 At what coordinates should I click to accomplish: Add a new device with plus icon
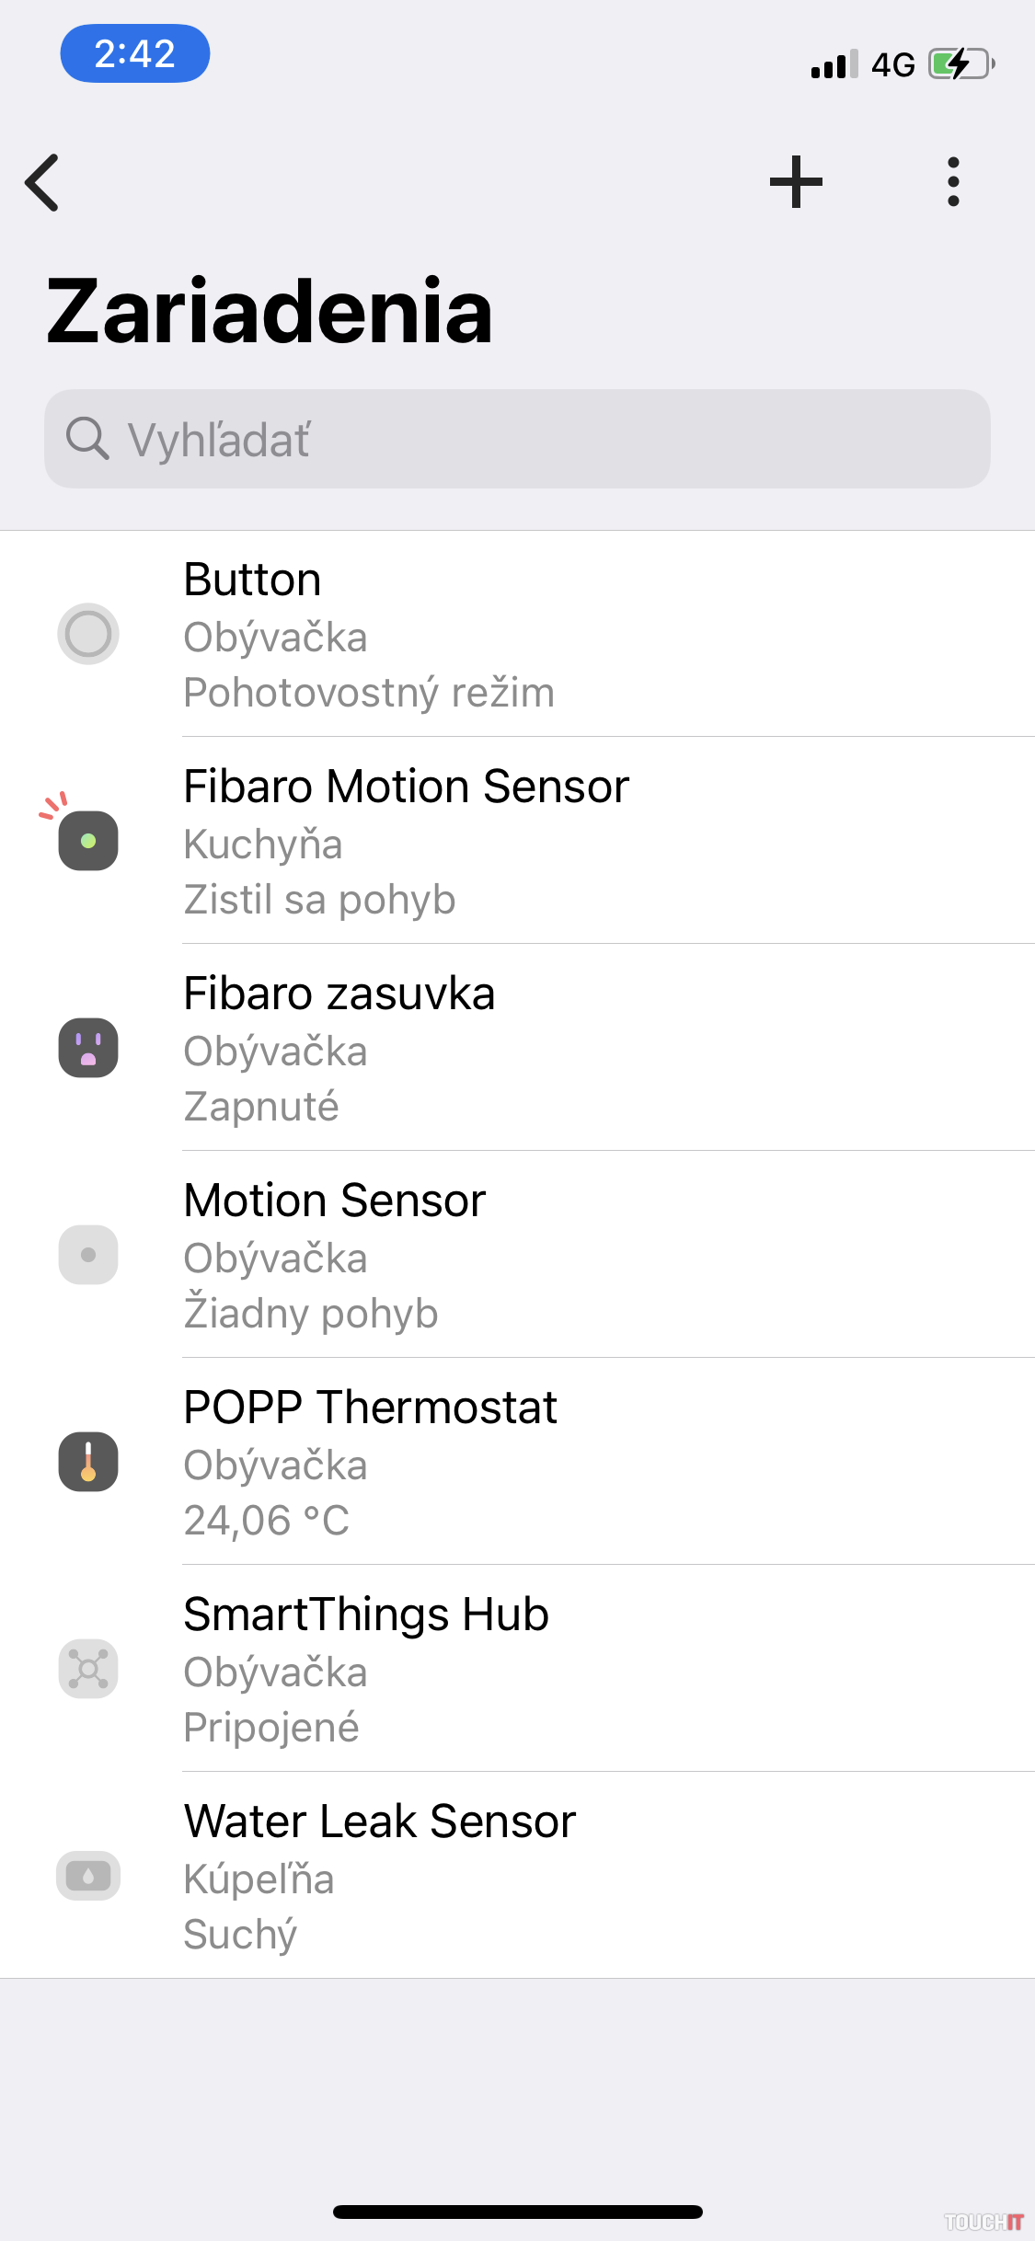(796, 182)
